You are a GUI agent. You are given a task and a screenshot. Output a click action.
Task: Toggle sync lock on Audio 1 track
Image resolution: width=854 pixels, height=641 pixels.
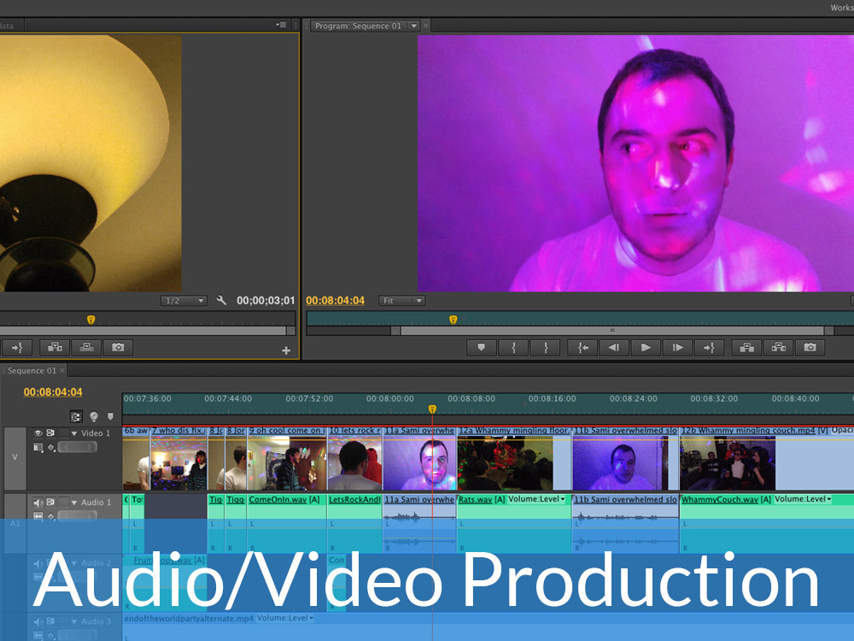pyautogui.click(x=50, y=502)
